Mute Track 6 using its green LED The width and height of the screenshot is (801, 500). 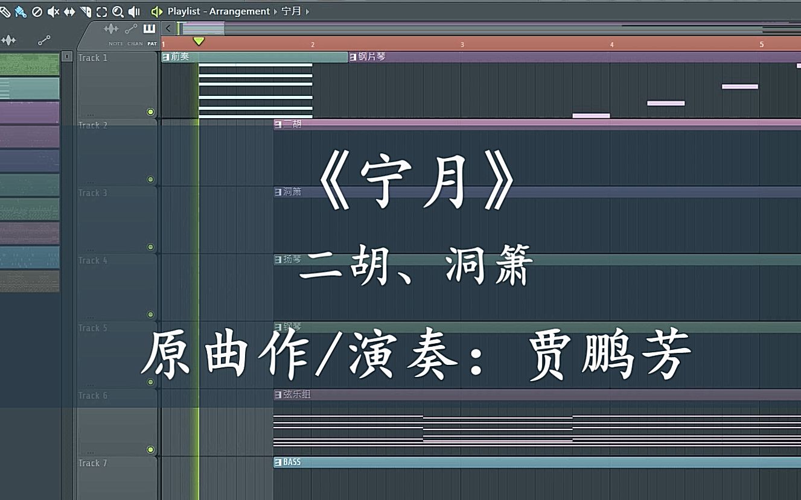tap(150, 450)
